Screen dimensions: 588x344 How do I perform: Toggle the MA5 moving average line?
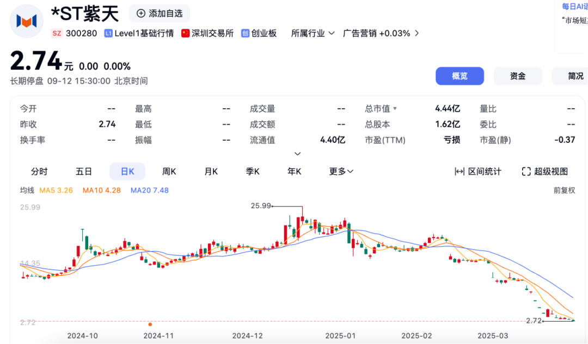click(57, 190)
